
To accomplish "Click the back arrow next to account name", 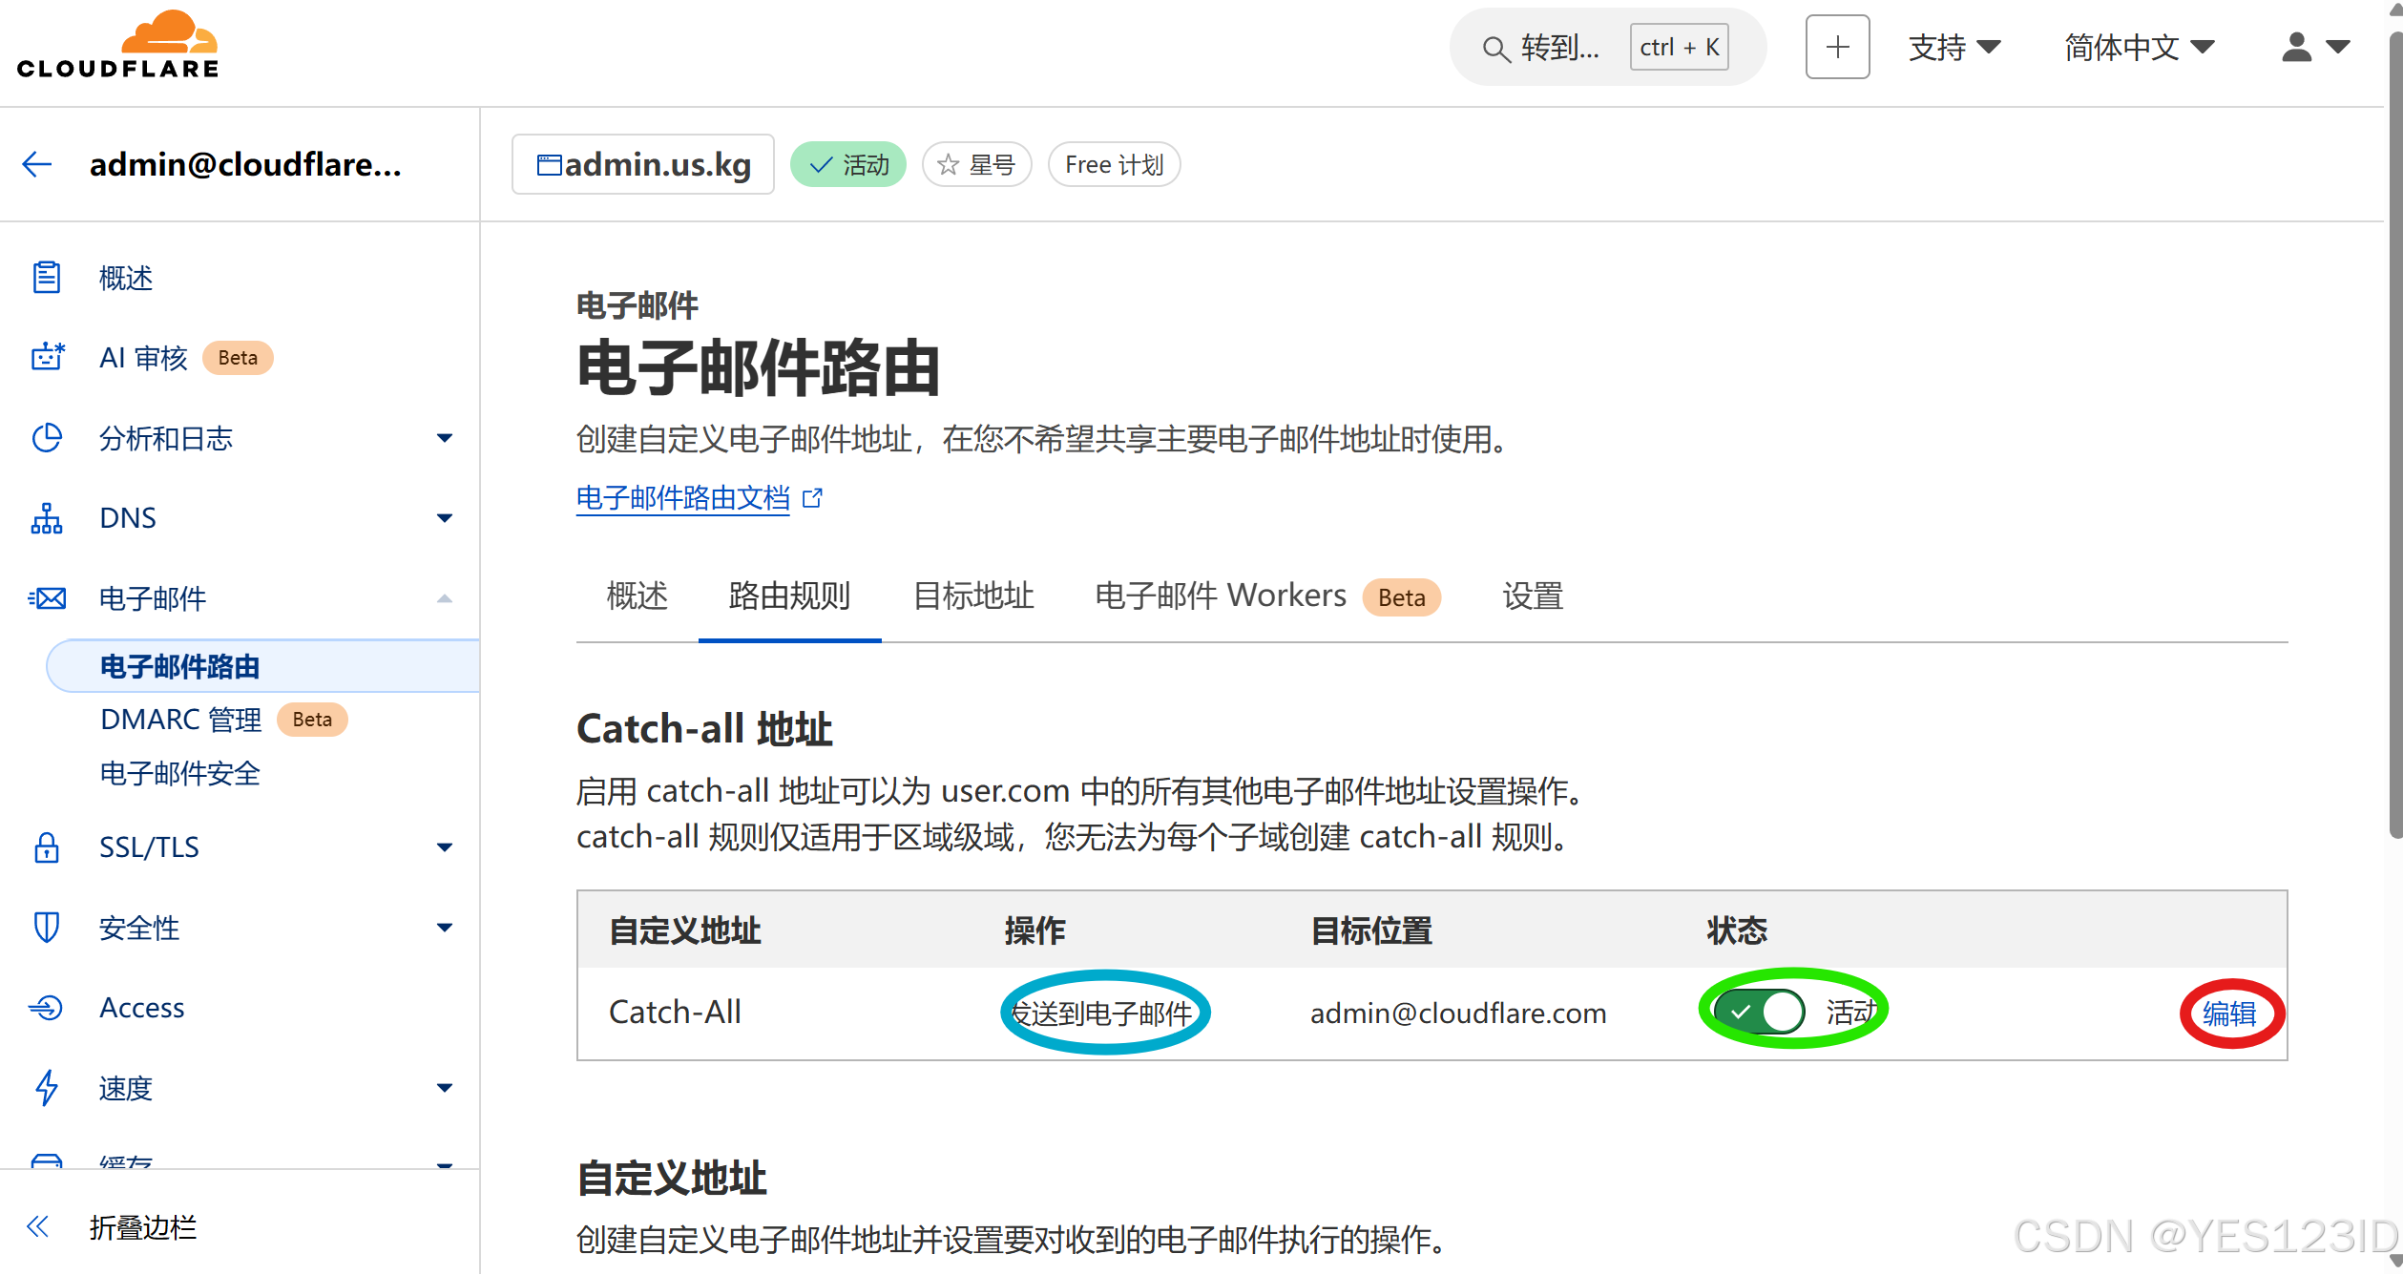I will coord(36,164).
